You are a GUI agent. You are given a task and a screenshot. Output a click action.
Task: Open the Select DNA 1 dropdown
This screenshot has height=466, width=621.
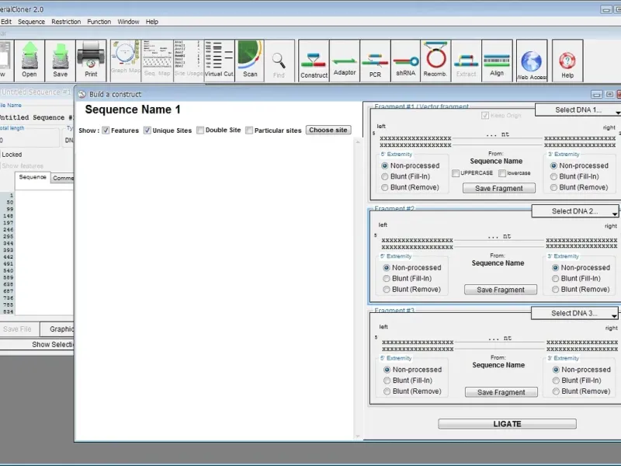coord(578,110)
